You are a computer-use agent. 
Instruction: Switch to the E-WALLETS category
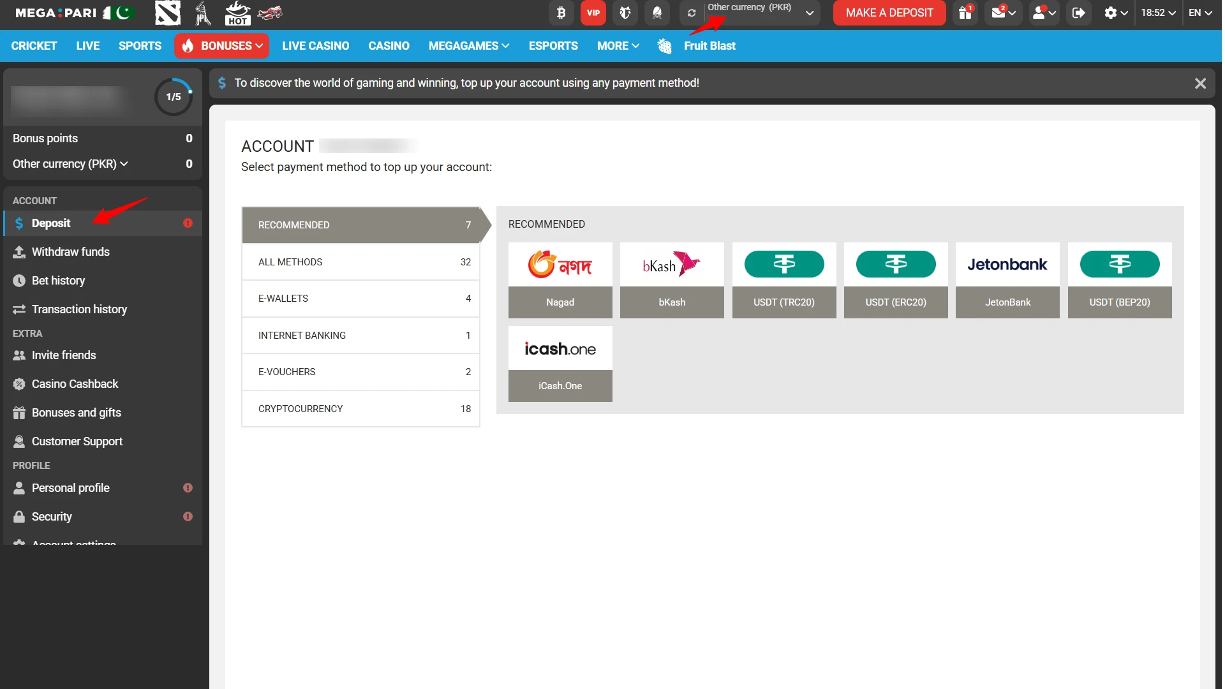tap(360, 298)
